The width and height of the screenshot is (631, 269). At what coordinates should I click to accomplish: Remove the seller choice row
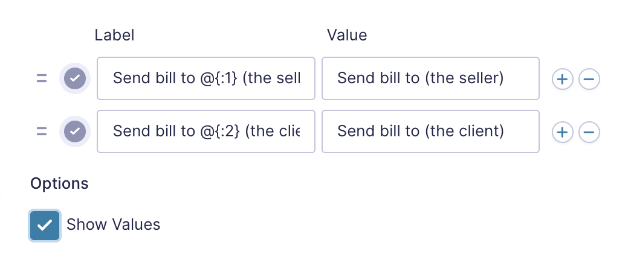[589, 78]
